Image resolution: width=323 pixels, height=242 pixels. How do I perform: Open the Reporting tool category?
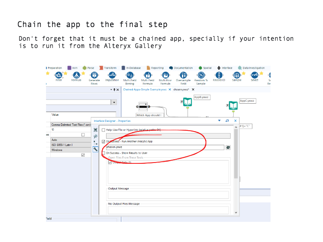155,68
